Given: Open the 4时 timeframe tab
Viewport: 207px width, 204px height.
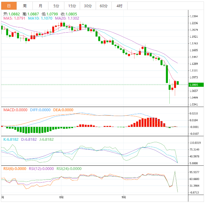Looking at the screenshot, I should pyautogui.click(x=119, y=6).
